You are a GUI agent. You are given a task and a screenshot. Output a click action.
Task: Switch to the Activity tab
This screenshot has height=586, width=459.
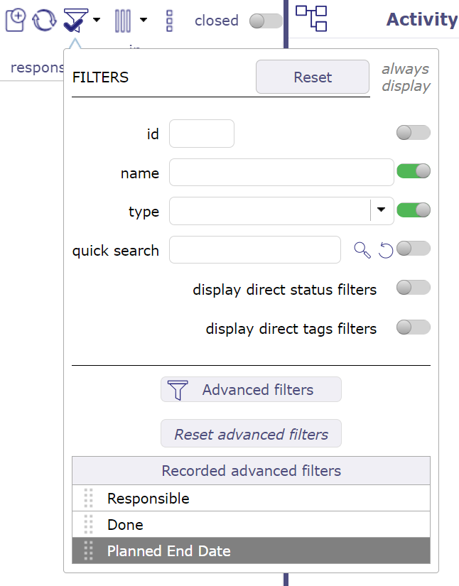pos(421,20)
